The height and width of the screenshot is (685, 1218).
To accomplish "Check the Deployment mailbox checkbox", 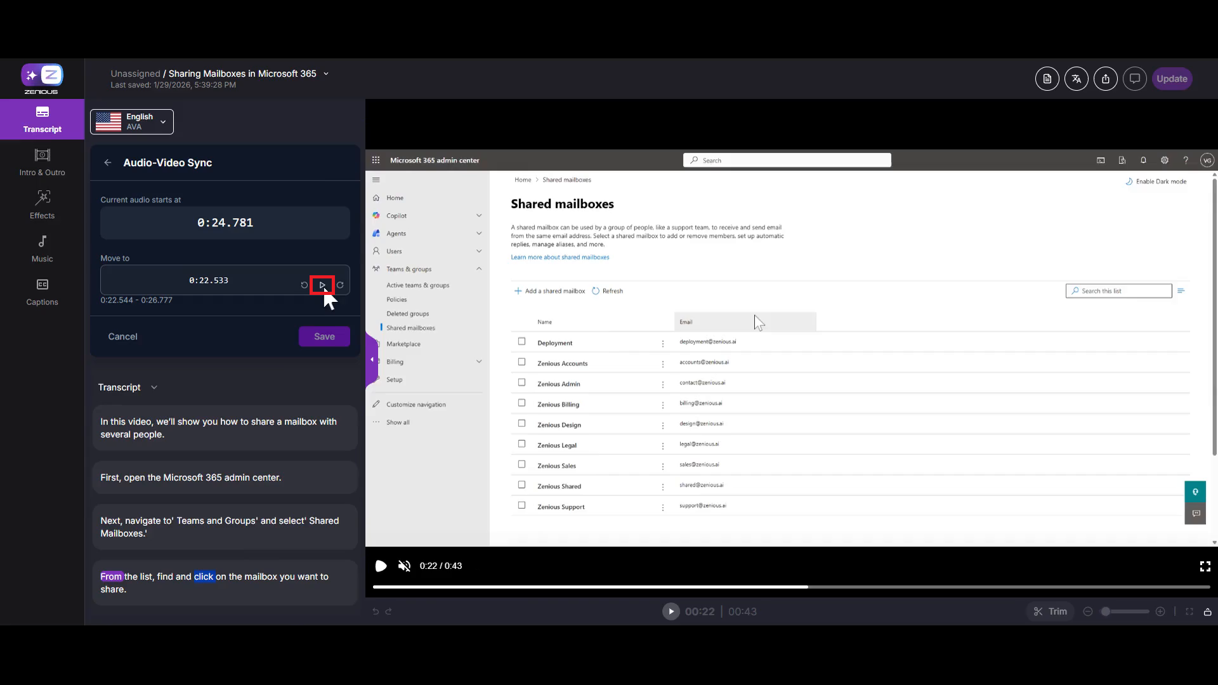I will (x=521, y=341).
